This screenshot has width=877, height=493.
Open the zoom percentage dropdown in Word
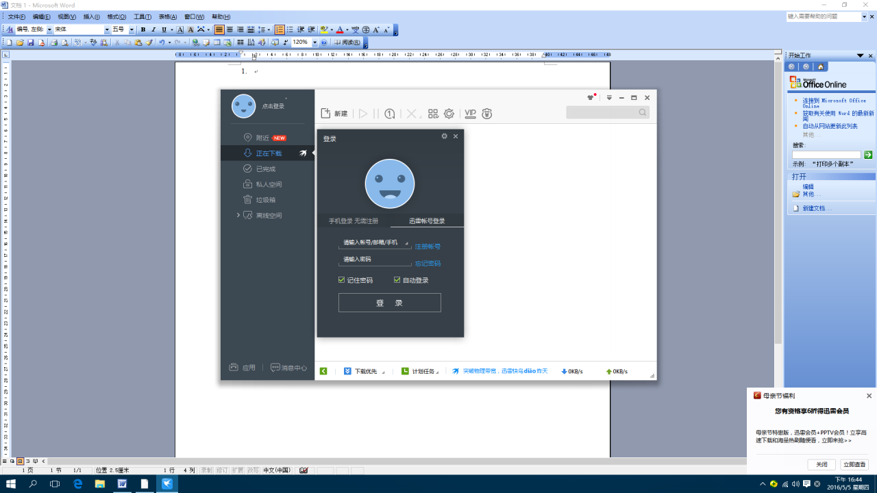[315, 42]
